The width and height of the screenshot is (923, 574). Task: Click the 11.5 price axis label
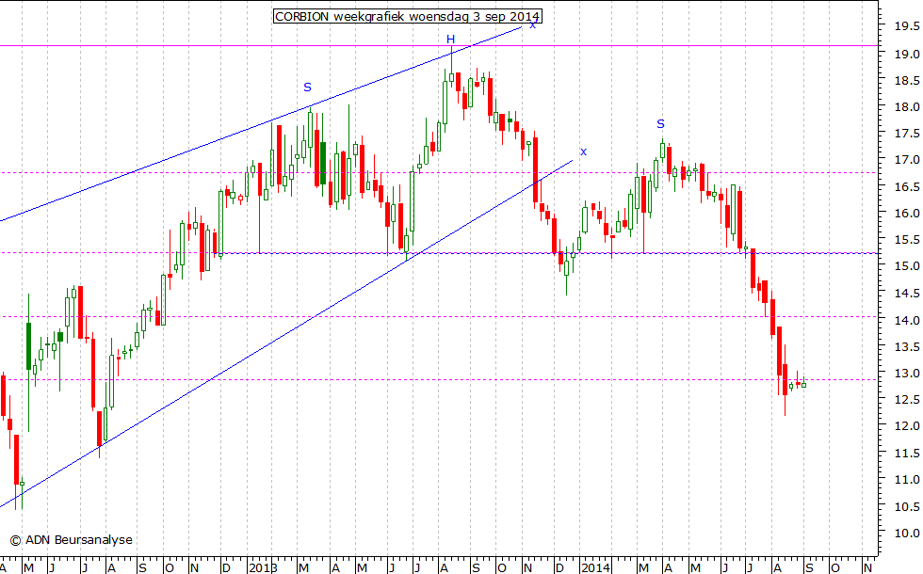pyautogui.click(x=907, y=453)
